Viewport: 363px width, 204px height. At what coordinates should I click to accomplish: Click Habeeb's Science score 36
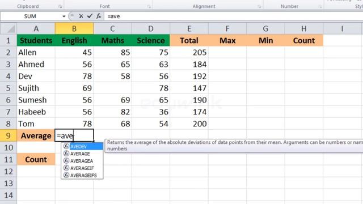tap(151, 112)
